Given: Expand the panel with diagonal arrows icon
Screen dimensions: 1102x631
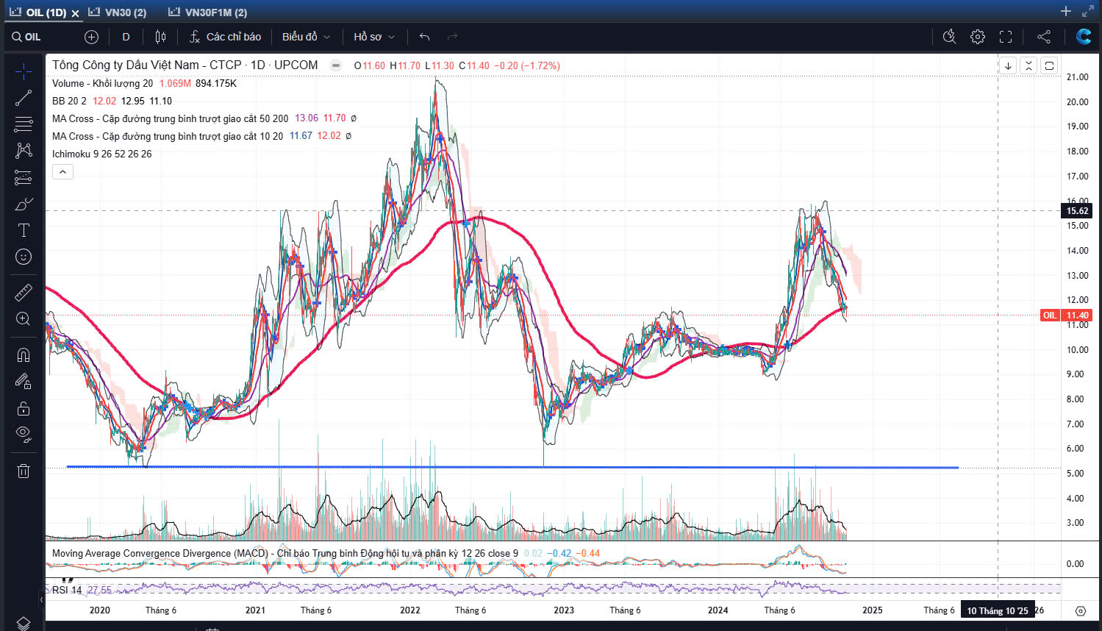Looking at the screenshot, I should pos(1088,11).
